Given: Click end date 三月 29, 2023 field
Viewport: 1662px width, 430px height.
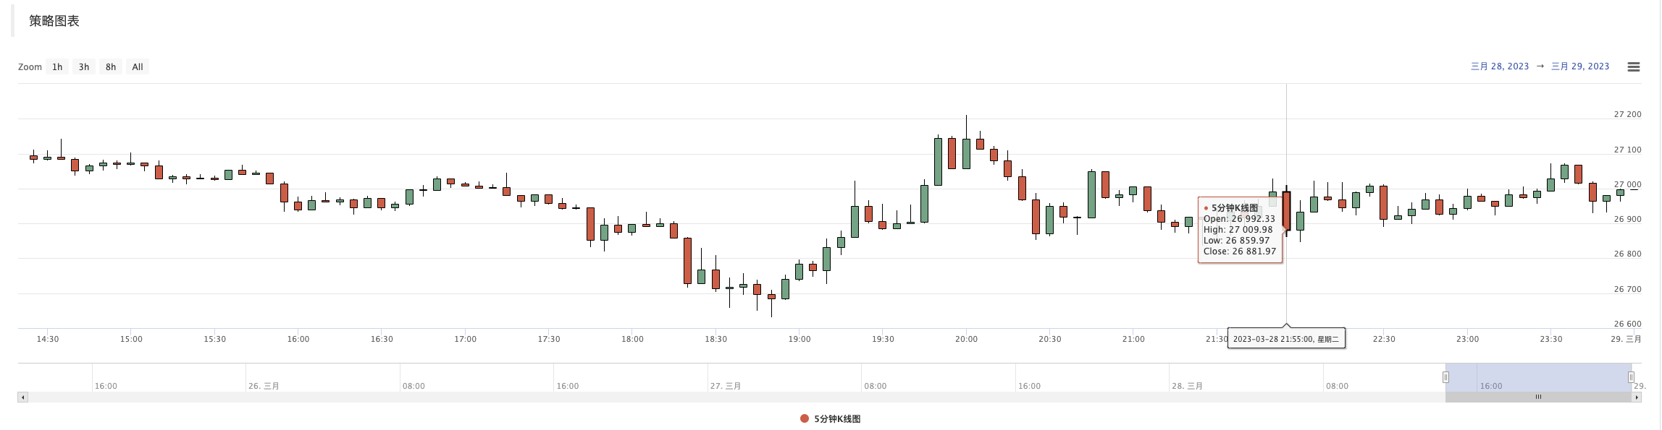Looking at the screenshot, I should coord(1579,66).
